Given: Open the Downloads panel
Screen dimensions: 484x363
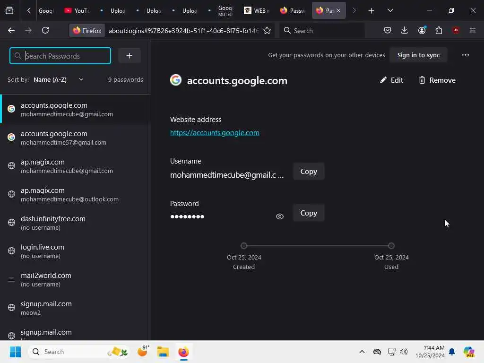Looking at the screenshot, I should click(x=405, y=30).
